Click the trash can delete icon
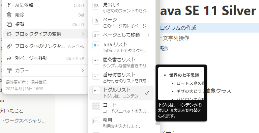Screen dimensions: 259x133 point(9,15)
